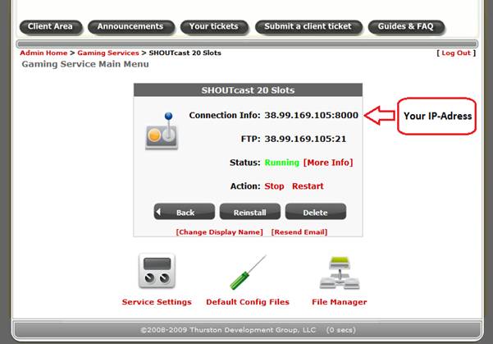Click the Default Config Files text link
This screenshot has height=344, width=493.
tap(248, 302)
